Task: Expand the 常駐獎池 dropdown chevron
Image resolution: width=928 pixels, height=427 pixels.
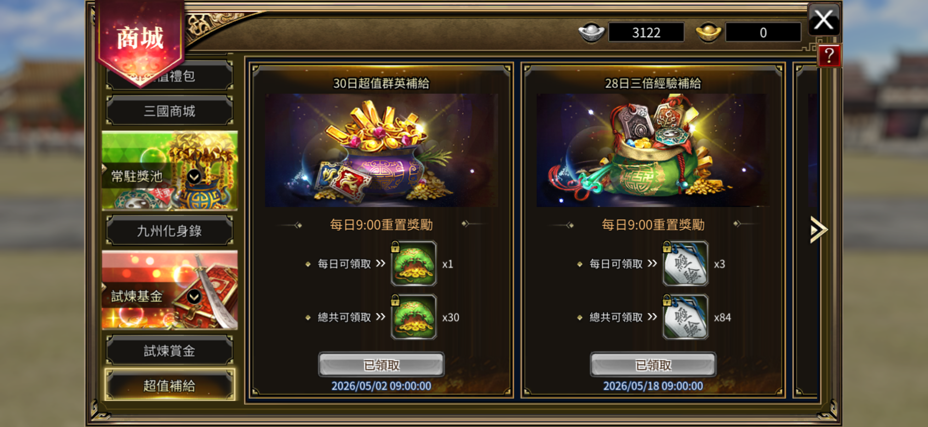Action: pyautogui.click(x=194, y=177)
